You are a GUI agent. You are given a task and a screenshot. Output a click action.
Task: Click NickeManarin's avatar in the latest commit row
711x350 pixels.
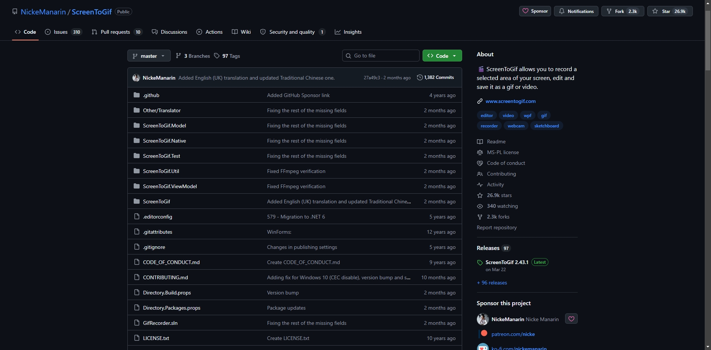click(136, 78)
